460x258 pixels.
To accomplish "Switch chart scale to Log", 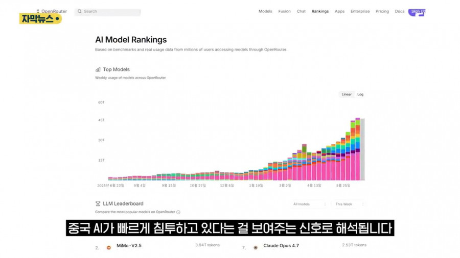I will pyautogui.click(x=360, y=94).
